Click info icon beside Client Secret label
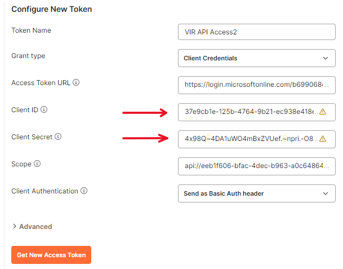Screen dimensions: 343x269 pyautogui.click(x=57, y=136)
